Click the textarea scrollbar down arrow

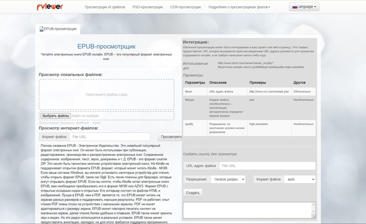(313, 212)
